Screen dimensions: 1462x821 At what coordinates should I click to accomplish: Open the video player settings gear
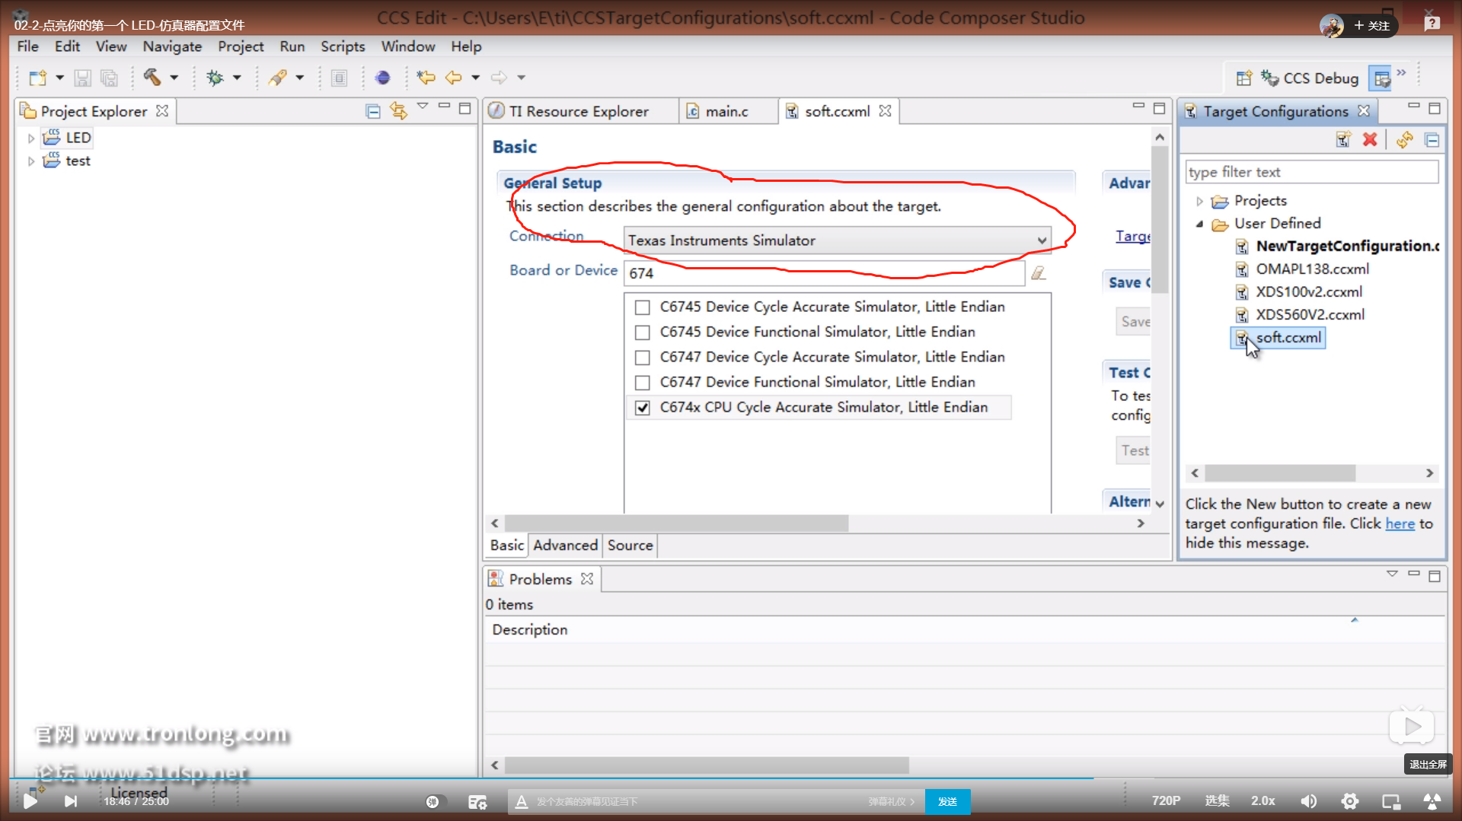pos(1349,800)
